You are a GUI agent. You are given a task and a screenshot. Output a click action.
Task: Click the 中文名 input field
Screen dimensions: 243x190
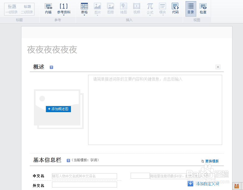click(84, 176)
